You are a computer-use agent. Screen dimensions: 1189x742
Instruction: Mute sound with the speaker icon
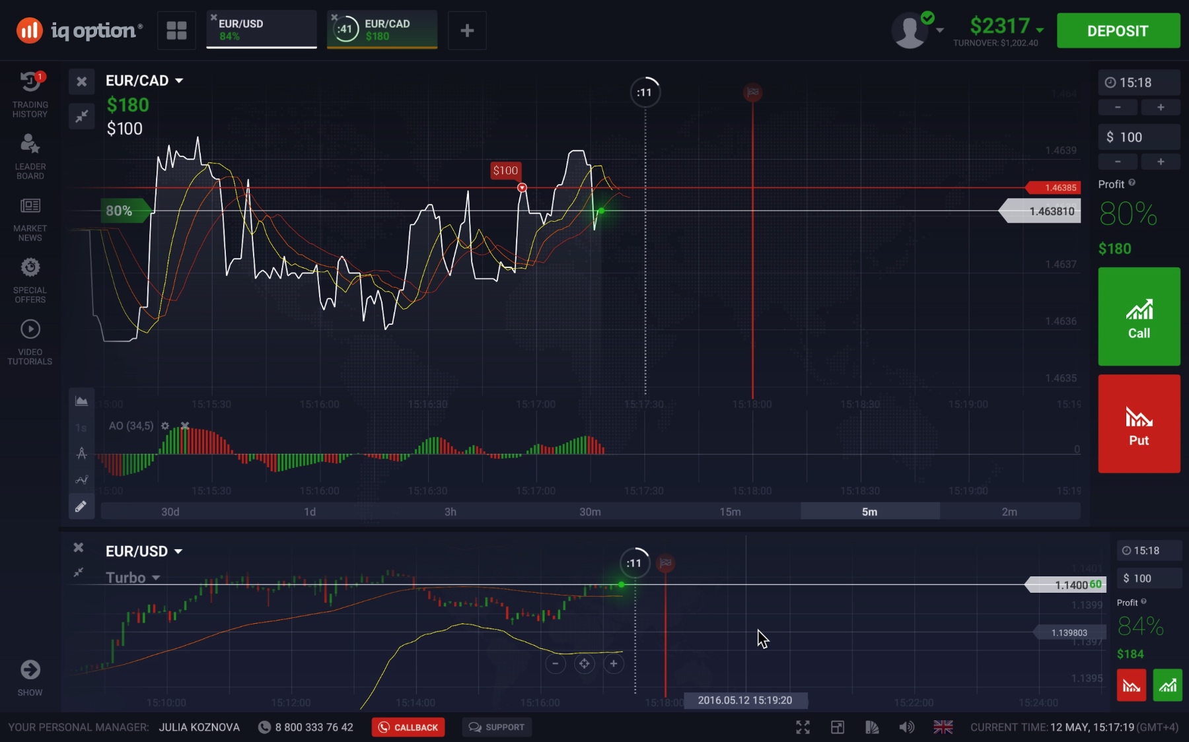coord(906,727)
